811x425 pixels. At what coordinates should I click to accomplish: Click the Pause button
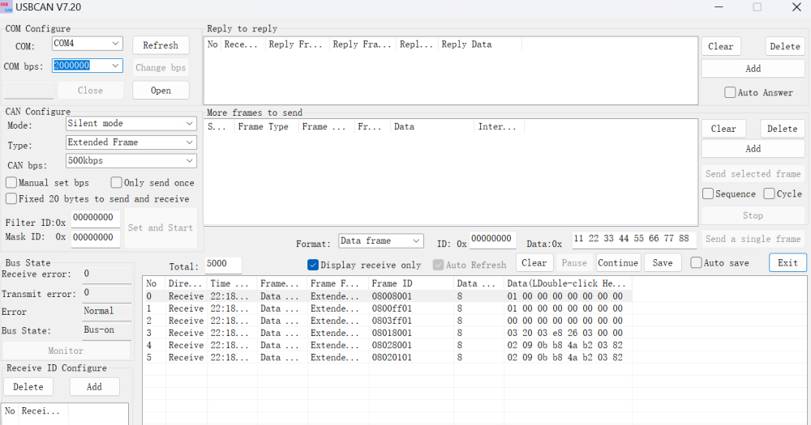tap(574, 263)
